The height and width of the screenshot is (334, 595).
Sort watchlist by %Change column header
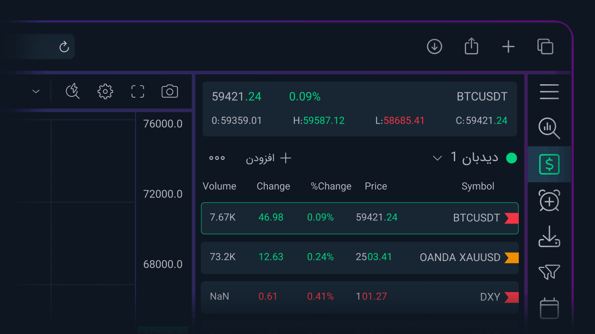pos(331,186)
